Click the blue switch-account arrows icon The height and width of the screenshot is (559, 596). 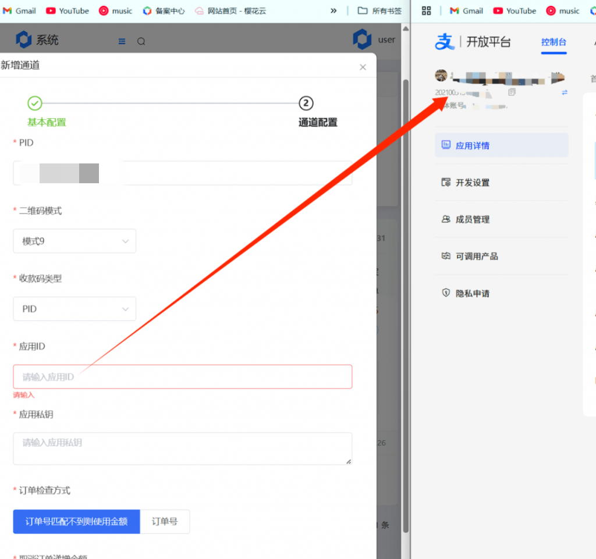point(564,92)
